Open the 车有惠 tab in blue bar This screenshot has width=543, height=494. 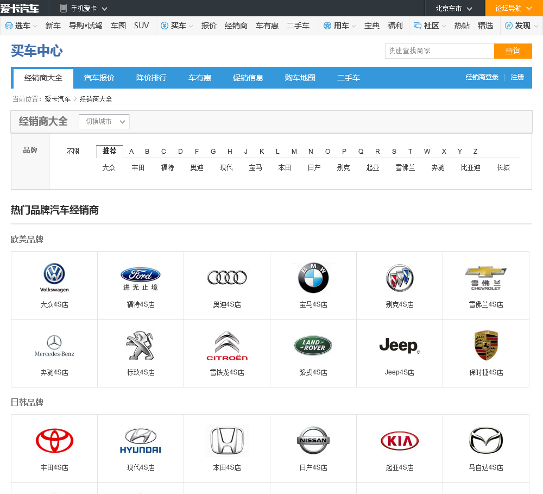tap(200, 78)
